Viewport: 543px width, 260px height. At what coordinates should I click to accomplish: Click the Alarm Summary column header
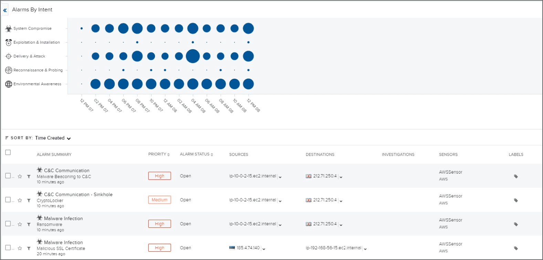(54, 155)
